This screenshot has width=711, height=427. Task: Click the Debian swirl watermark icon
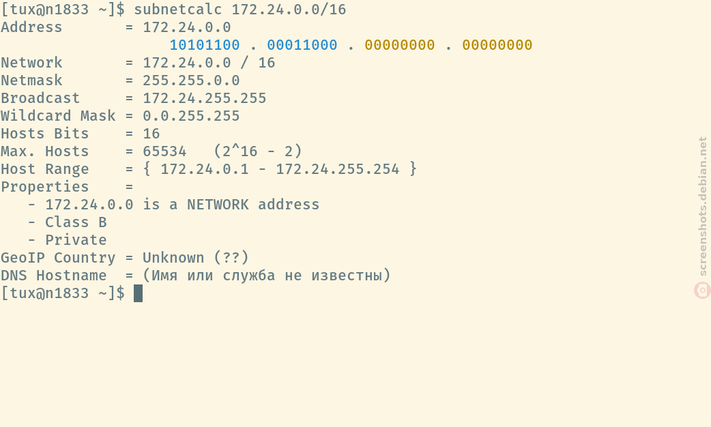702,290
